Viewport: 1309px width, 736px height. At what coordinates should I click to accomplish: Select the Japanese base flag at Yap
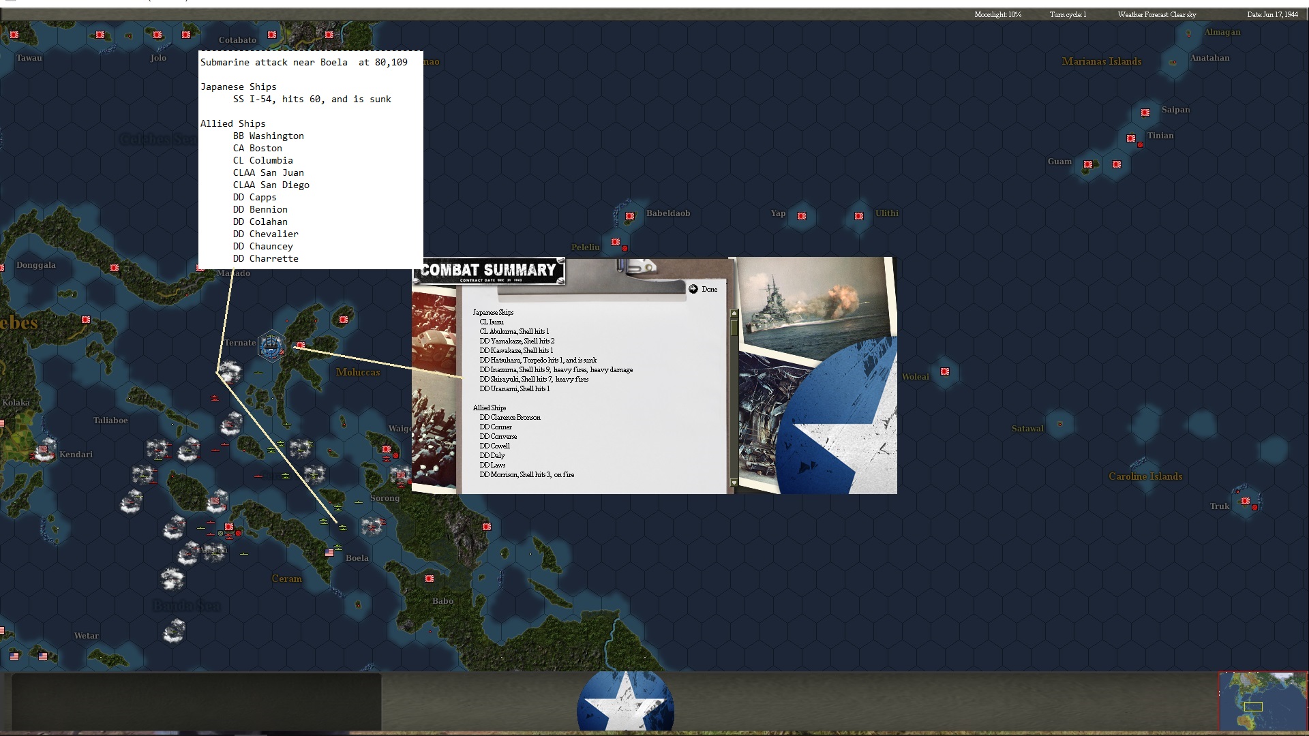pos(802,216)
